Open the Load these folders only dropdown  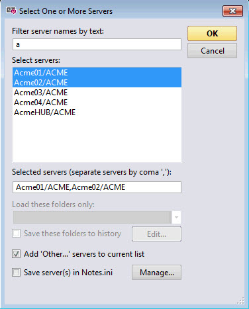(x=97, y=217)
